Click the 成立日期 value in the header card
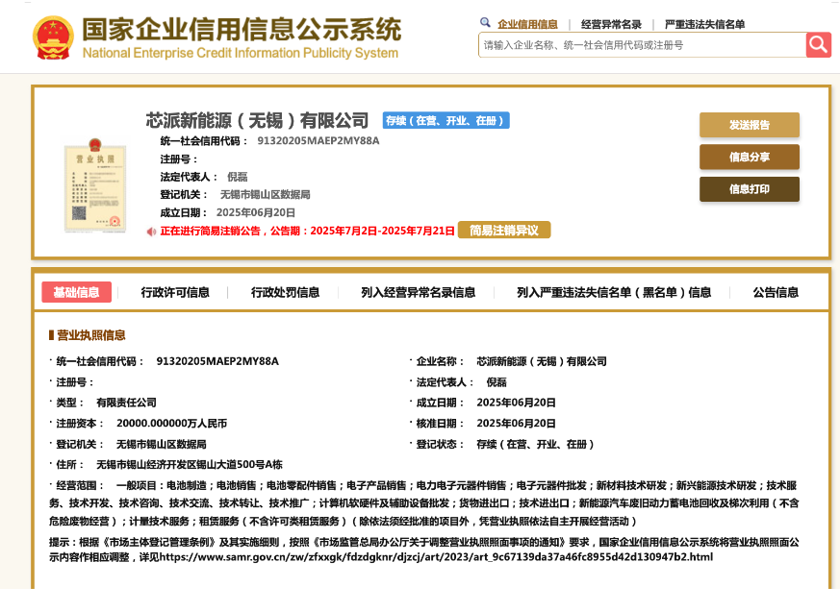 click(x=256, y=212)
